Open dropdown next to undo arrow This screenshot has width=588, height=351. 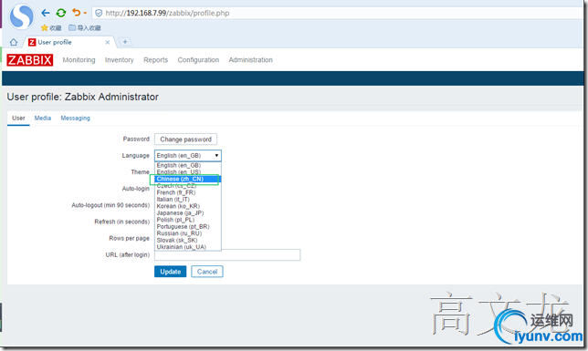(x=85, y=13)
